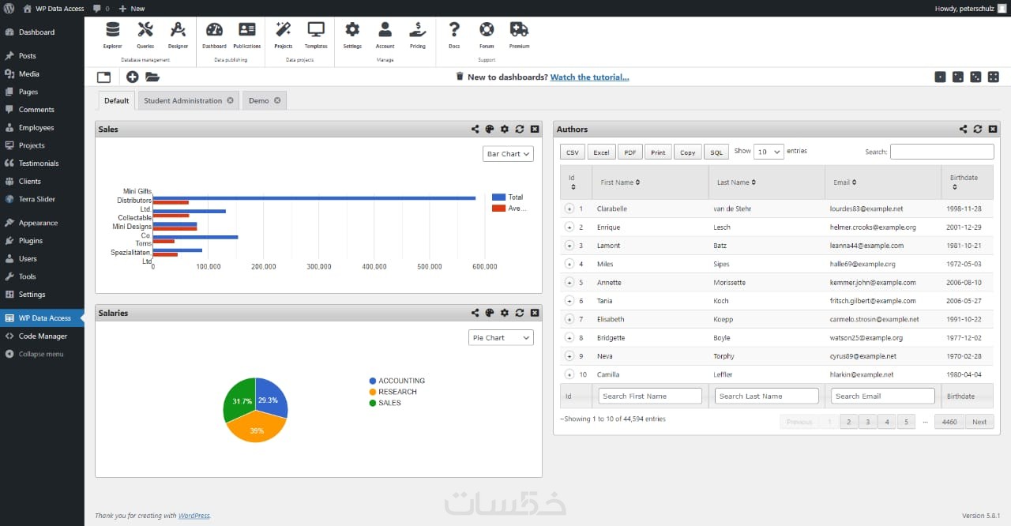The image size is (1011, 526).
Task: Change the Show entries count dropdown
Action: (769, 152)
